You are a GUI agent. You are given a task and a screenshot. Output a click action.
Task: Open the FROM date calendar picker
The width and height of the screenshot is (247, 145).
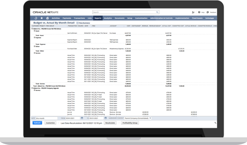pyautogui.click(x=82, y=118)
